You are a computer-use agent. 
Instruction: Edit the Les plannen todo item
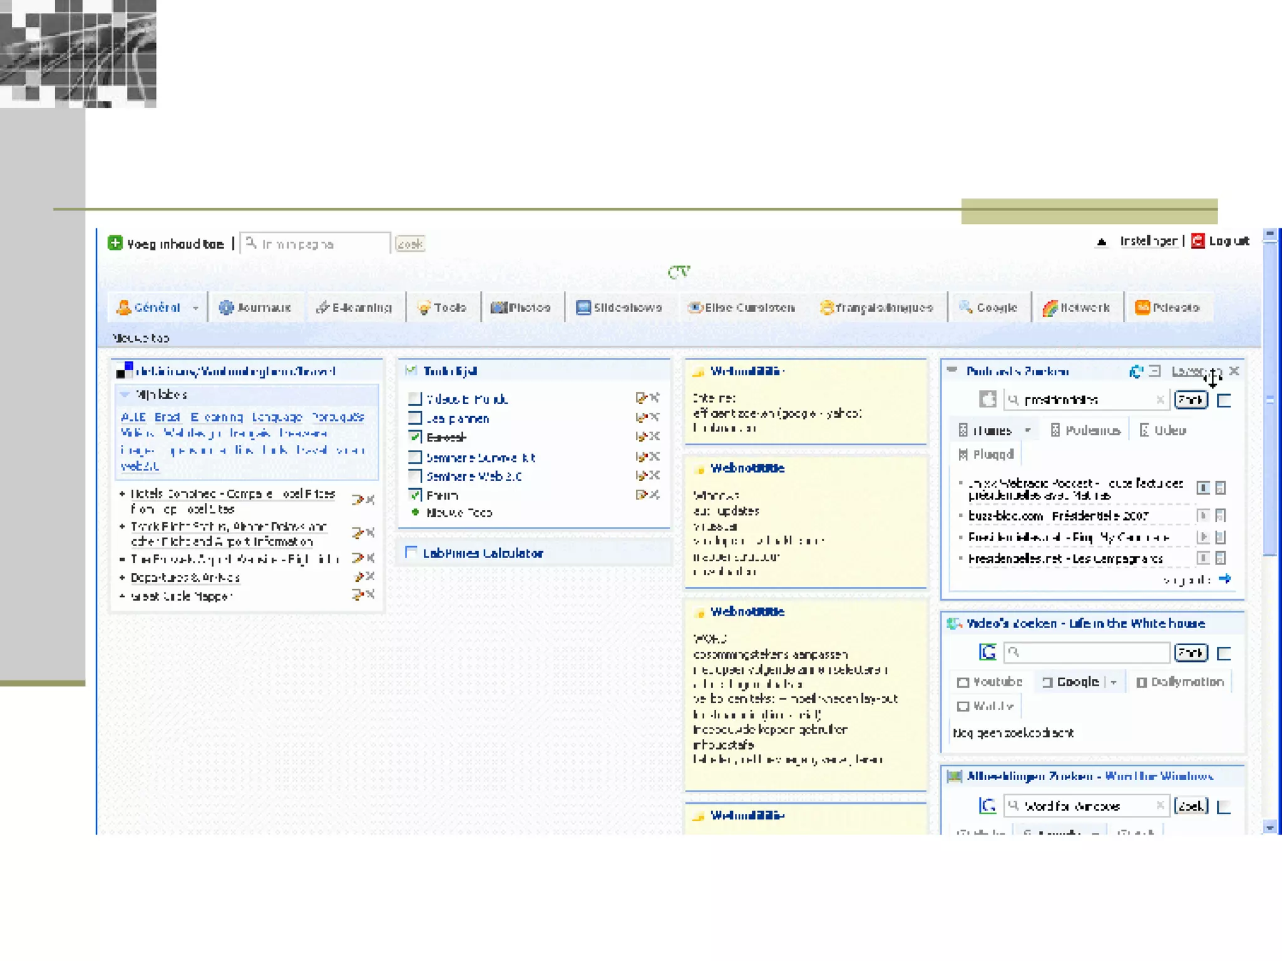click(640, 417)
